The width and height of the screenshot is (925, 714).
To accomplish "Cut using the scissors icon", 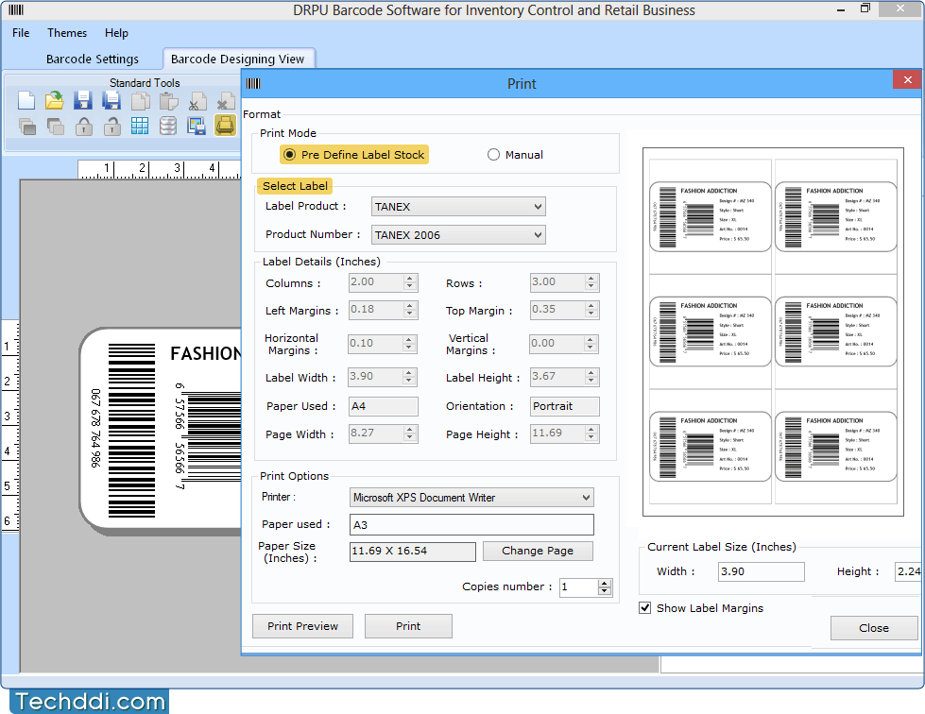I will coord(197,101).
